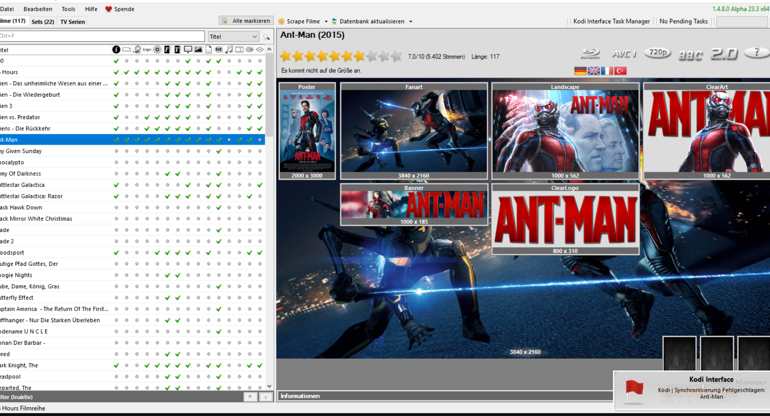Click the movie list scroll-down arrow
The image size is (770, 416).
pyautogui.click(x=269, y=386)
